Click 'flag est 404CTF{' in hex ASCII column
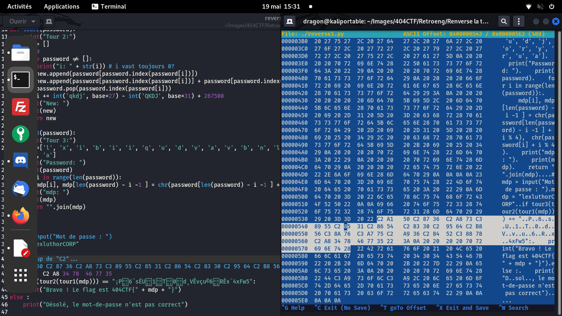This screenshot has width=562, height=316. click(528, 256)
